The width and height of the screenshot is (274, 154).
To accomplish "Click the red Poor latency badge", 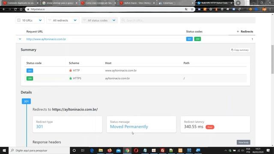I will click(210, 127).
